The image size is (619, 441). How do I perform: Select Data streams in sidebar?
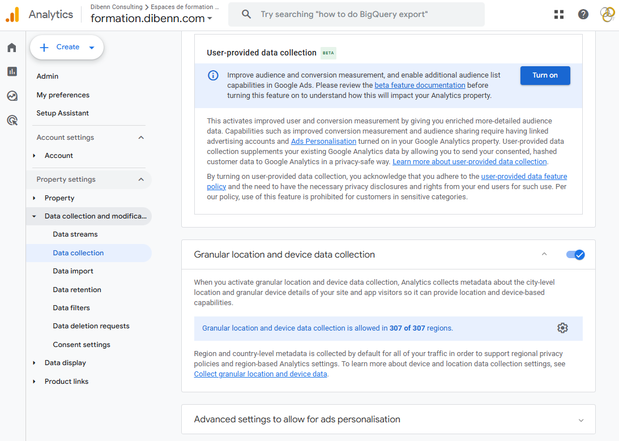click(75, 234)
